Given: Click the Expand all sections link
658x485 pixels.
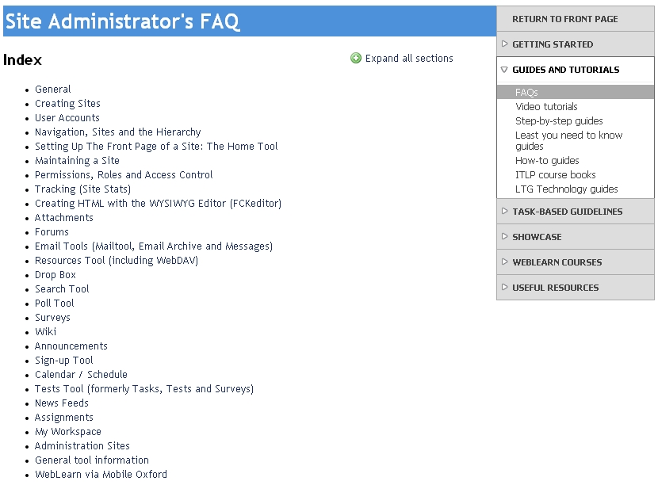Looking at the screenshot, I should click(x=409, y=59).
